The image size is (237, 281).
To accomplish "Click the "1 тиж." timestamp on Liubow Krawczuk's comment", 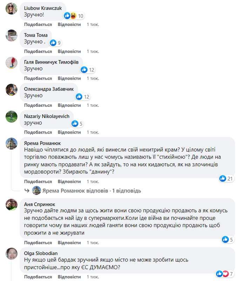I will coord(93,24).
